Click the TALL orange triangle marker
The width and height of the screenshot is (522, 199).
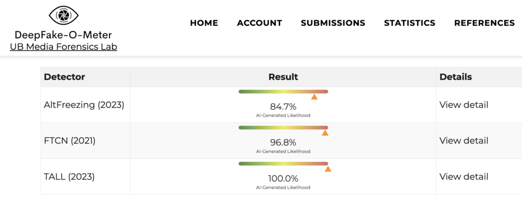point(328,169)
